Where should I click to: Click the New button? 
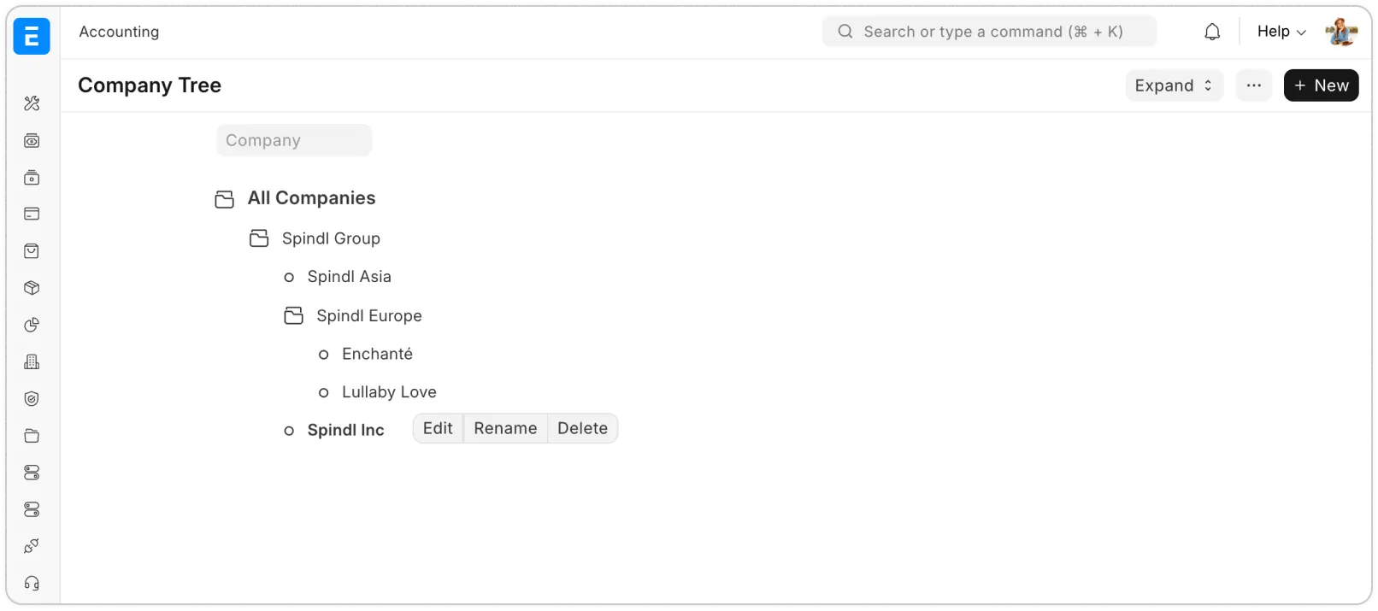[1321, 85]
